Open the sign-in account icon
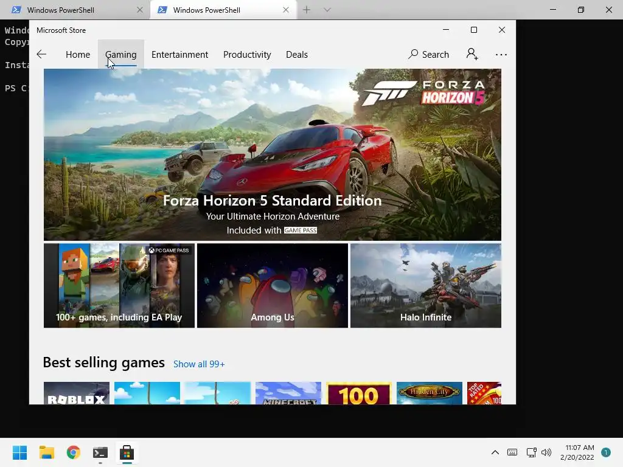The height and width of the screenshot is (467, 623). 472,54
